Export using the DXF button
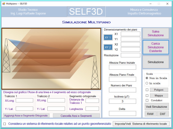173x129 pixels. click(163, 114)
